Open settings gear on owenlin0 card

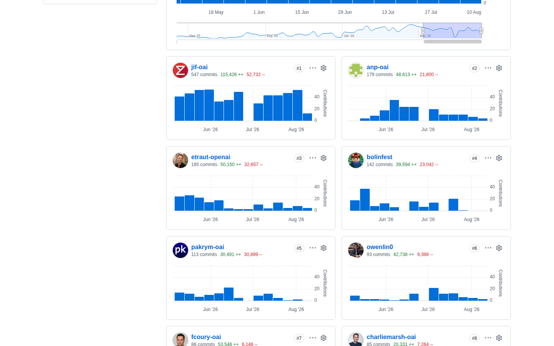(499, 248)
